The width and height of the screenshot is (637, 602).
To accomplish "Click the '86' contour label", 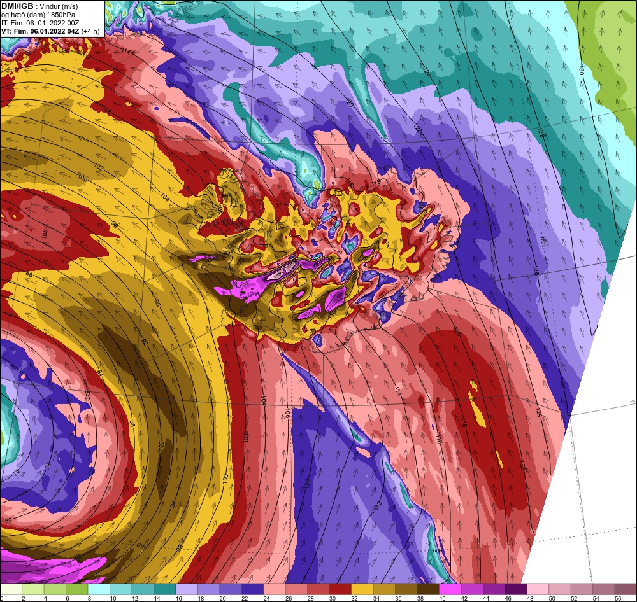I will click(x=132, y=423).
